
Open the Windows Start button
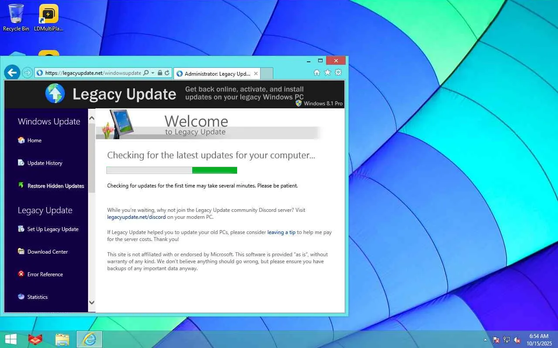(x=10, y=339)
